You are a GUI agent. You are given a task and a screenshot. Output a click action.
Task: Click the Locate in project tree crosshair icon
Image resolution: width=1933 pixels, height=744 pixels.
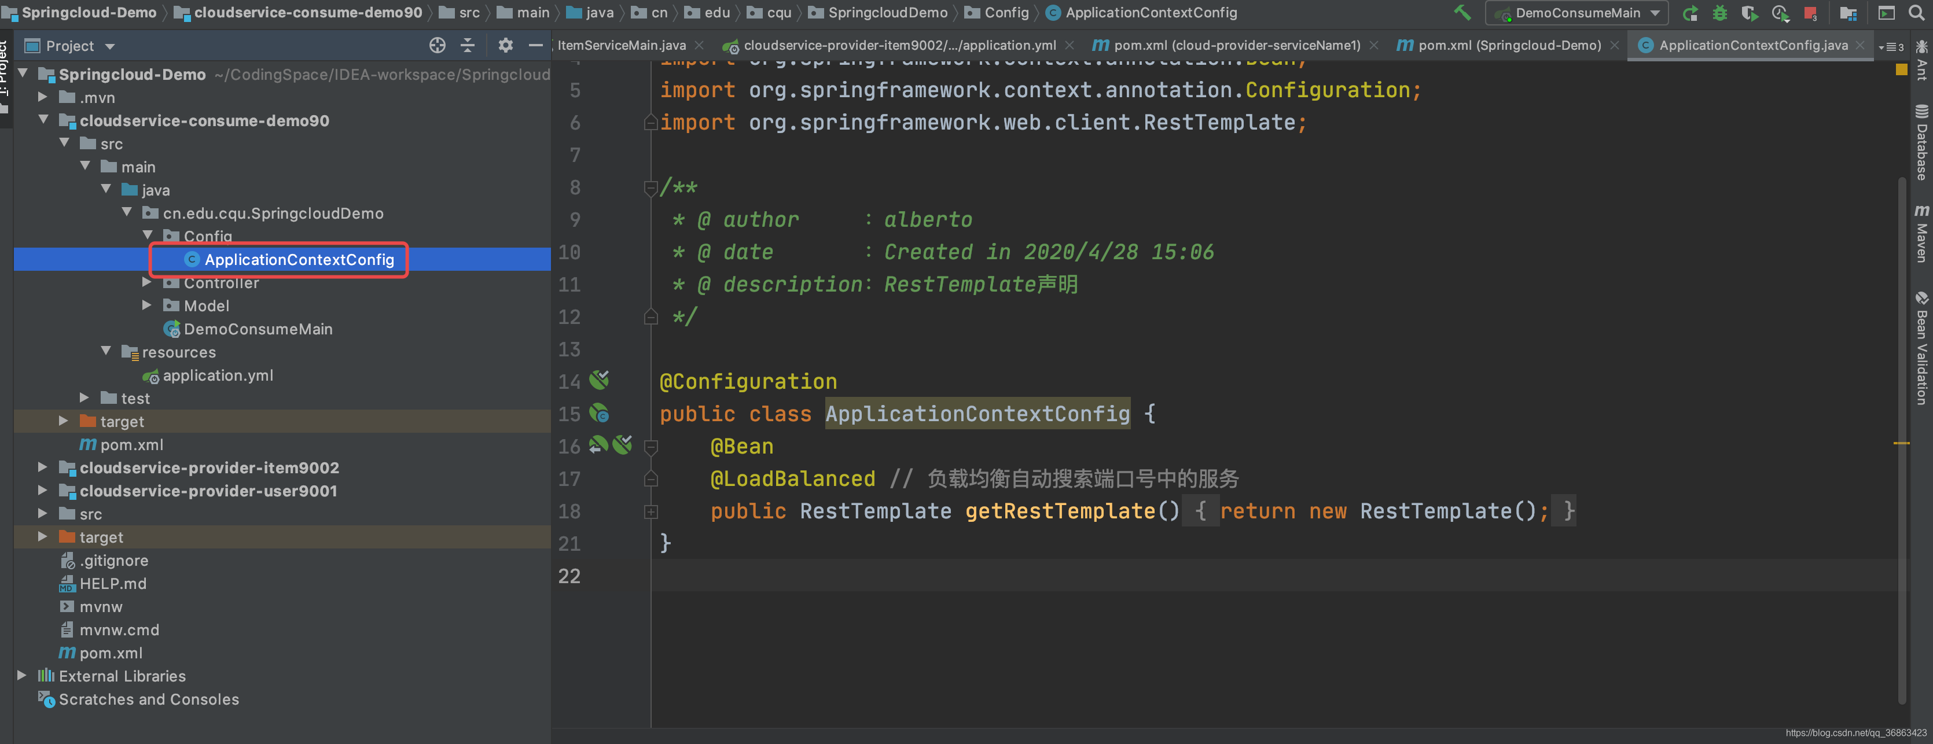coord(438,46)
